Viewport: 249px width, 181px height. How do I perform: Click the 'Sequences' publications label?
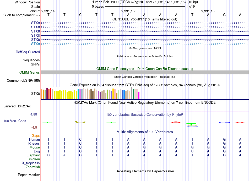(31, 60)
